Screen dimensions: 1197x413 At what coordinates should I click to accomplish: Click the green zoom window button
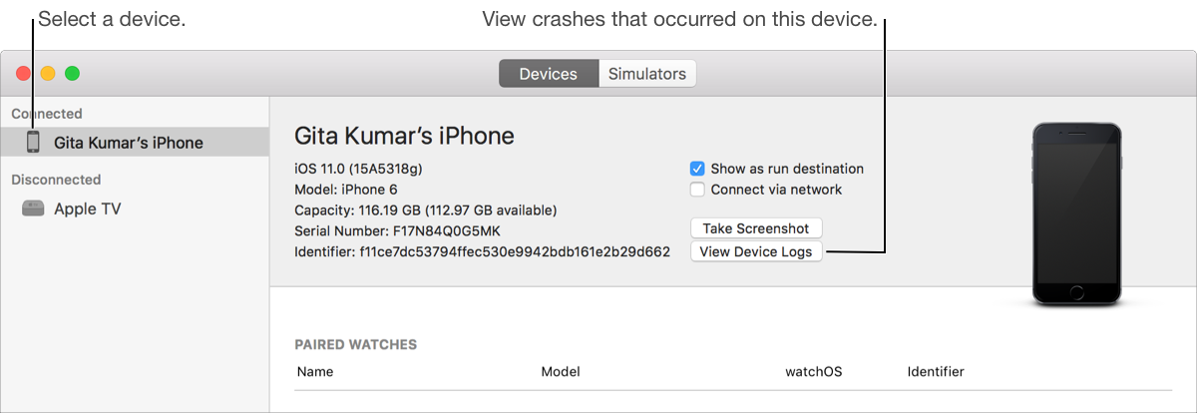(x=72, y=74)
